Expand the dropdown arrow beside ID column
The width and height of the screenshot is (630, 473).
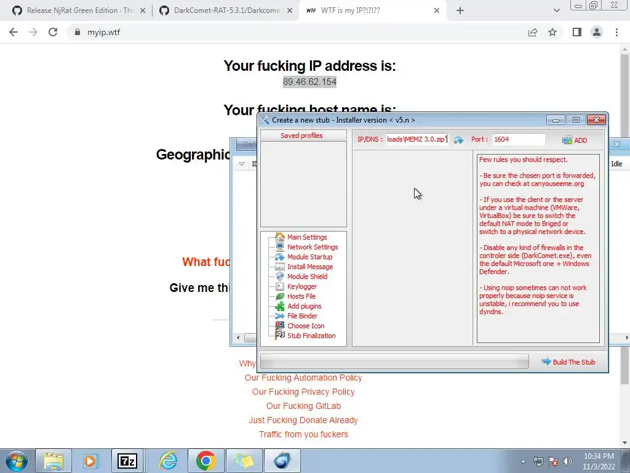point(242,164)
